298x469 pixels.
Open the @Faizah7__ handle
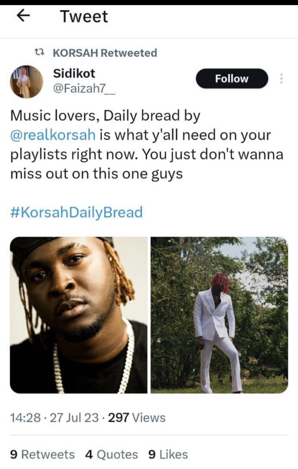pyautogui.click(x=84, y=89)
